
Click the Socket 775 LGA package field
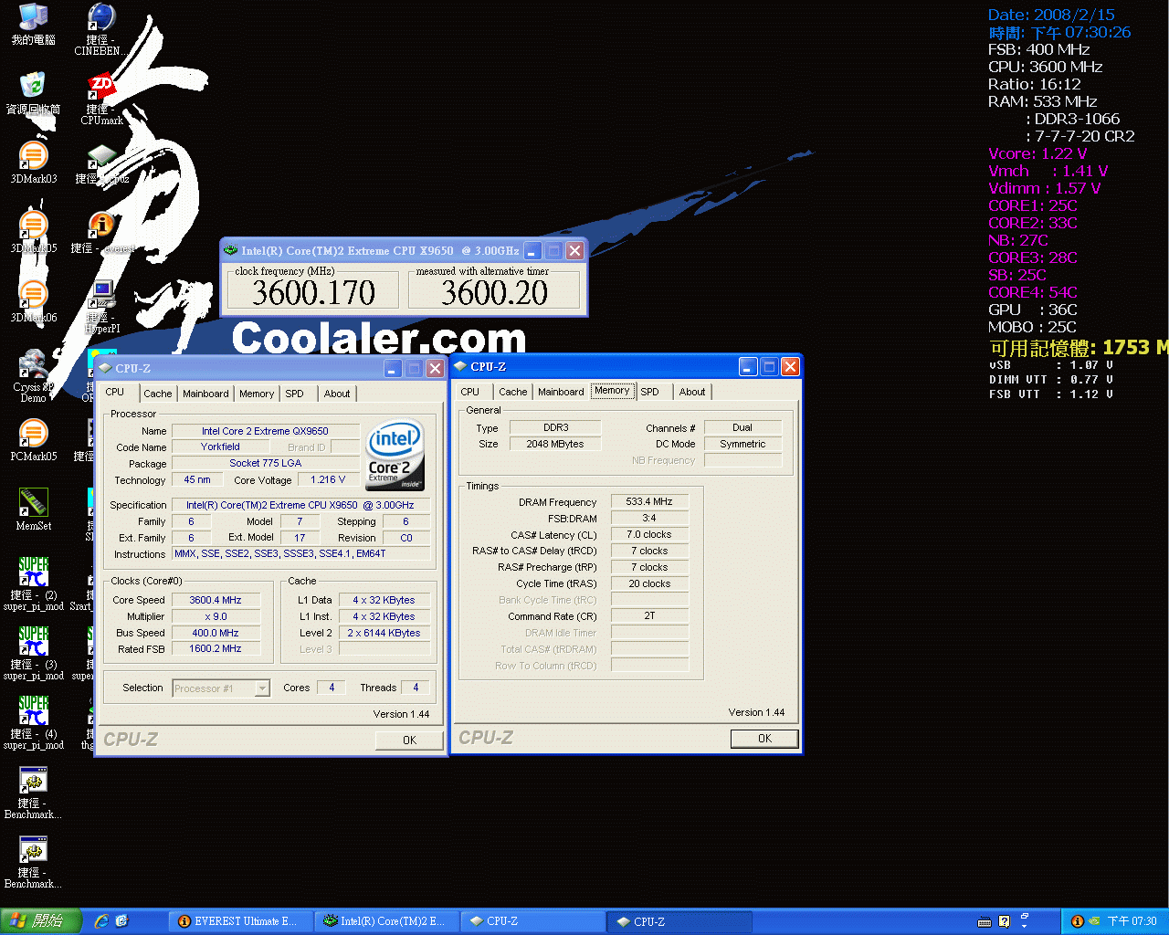[265, 464]
